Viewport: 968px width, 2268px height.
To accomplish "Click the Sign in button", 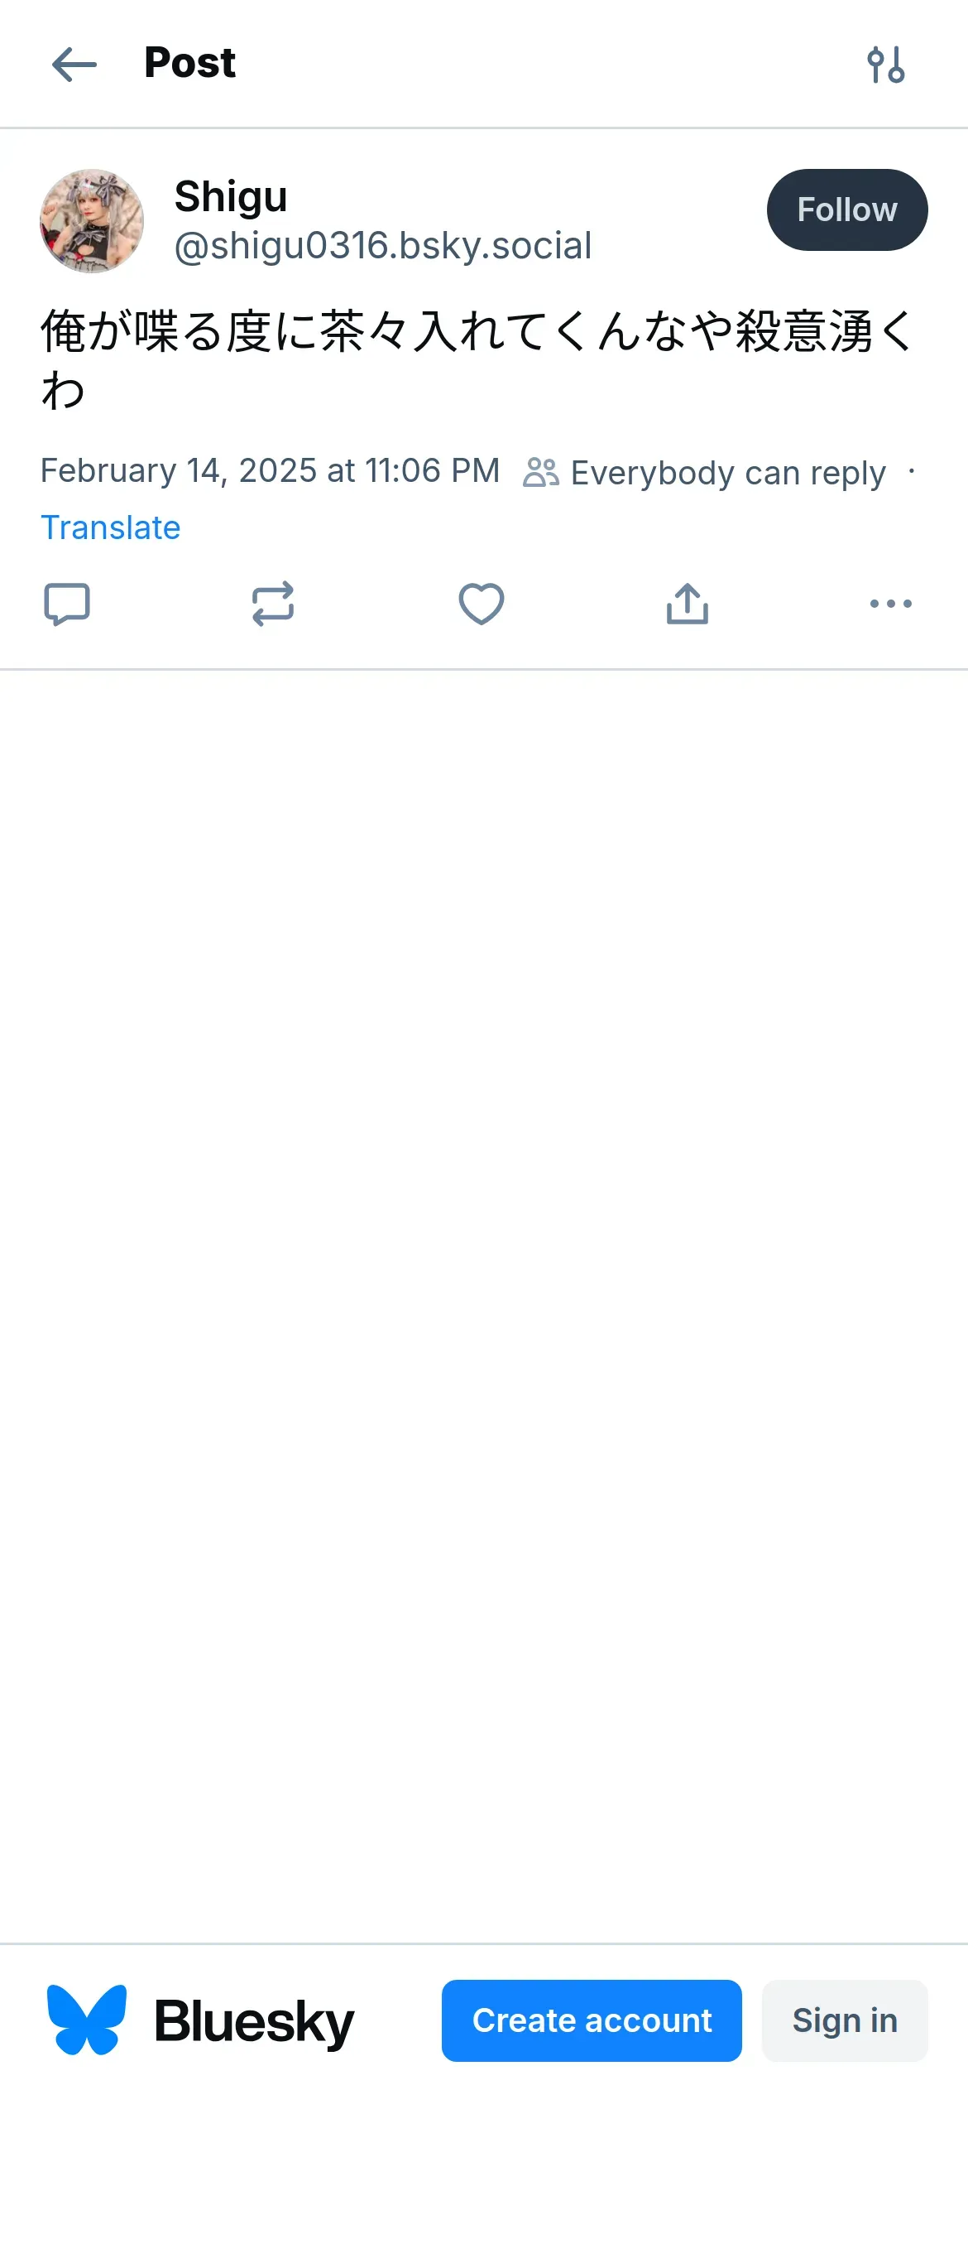I will click(844, 2020).
